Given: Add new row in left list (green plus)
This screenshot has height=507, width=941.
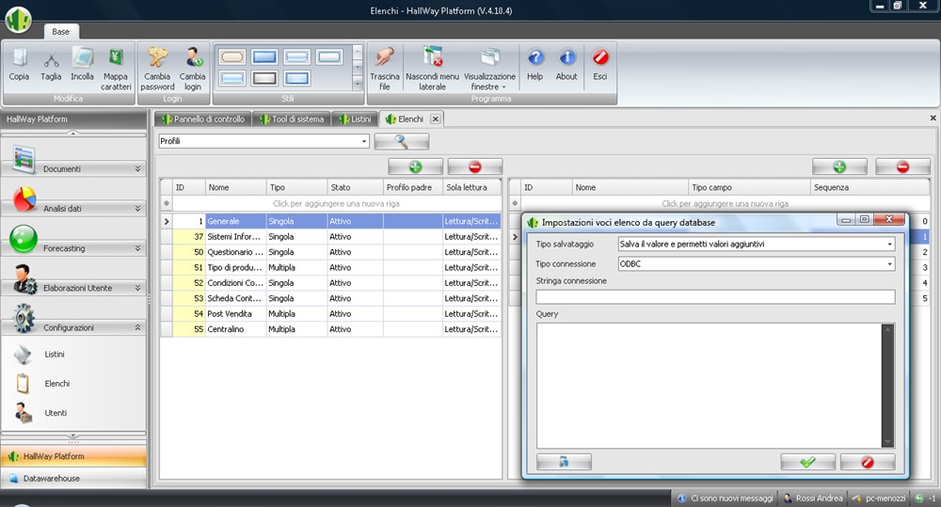Looking at the screenshot, I should coord(415,166).
